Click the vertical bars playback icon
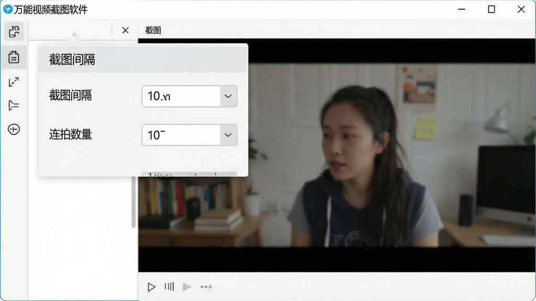 coord(169,286)
